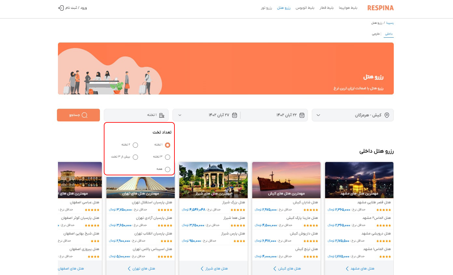
Task: Click the location pin icon in destination field
Action: coord(387,115)
